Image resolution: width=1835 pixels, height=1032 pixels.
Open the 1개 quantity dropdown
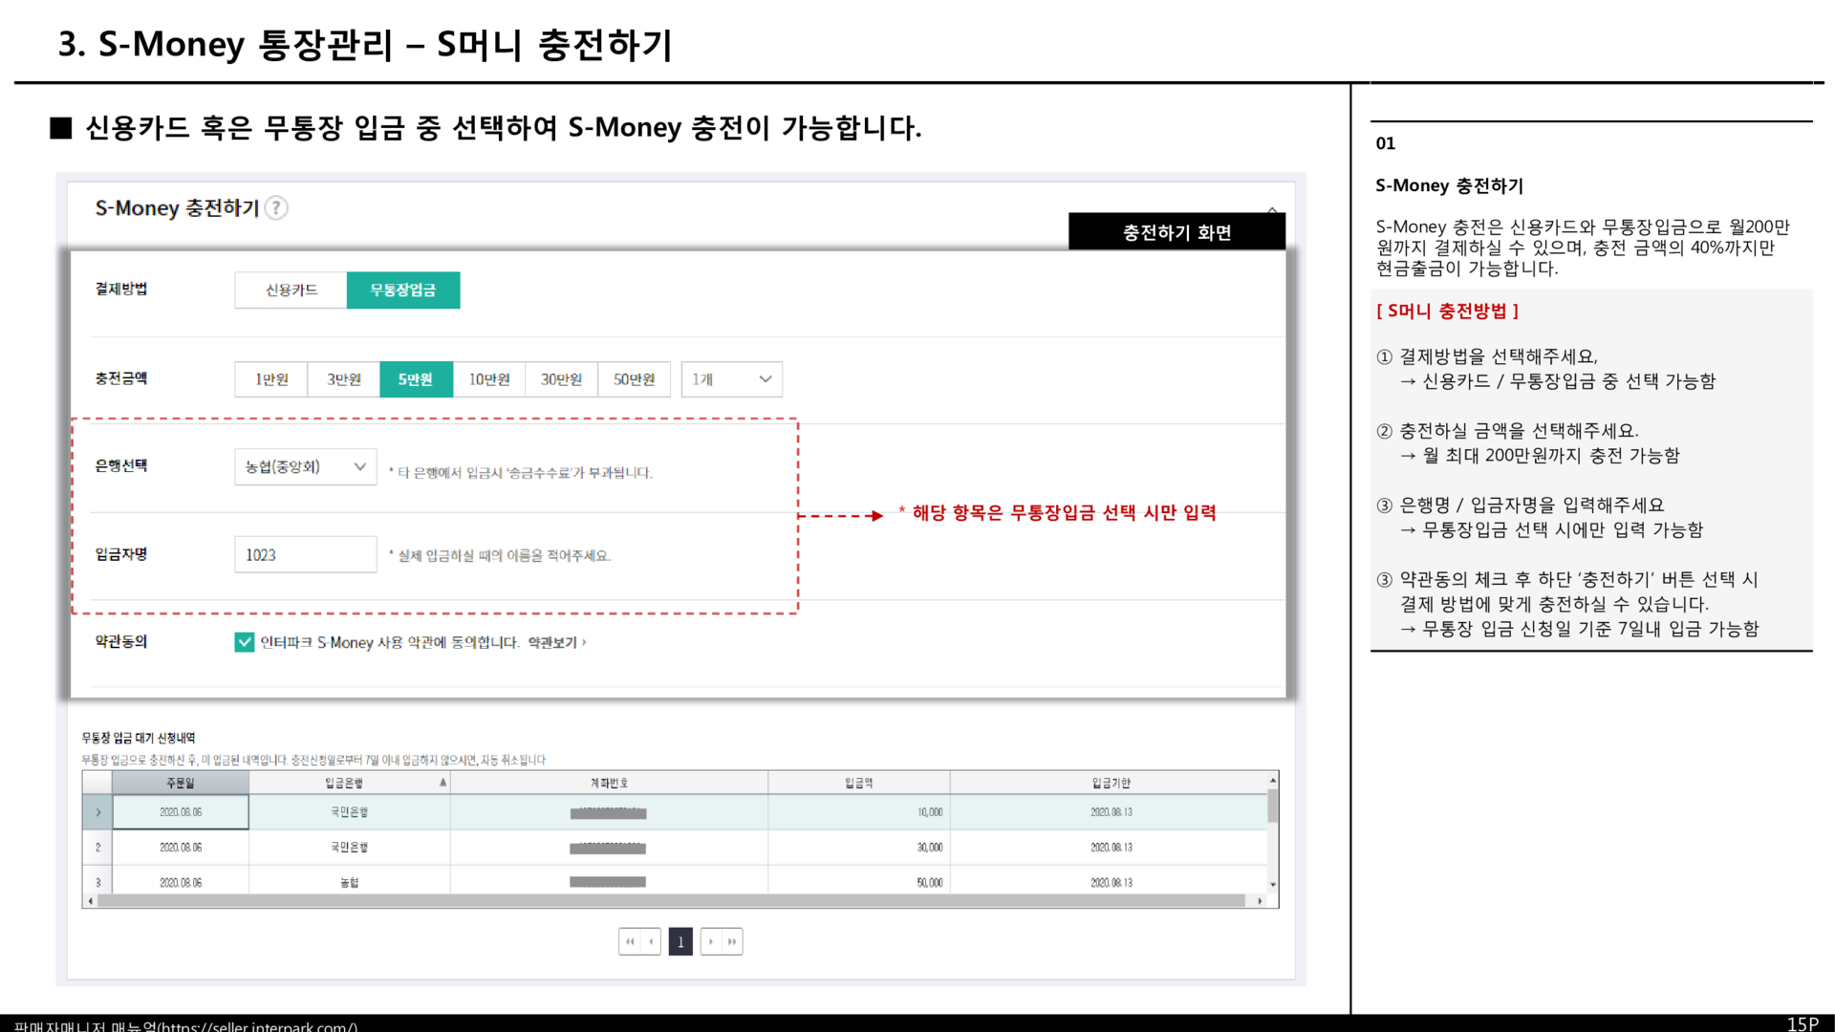point(732,379)
